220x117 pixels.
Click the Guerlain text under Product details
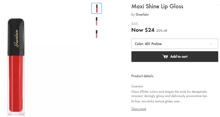[137, 86]
